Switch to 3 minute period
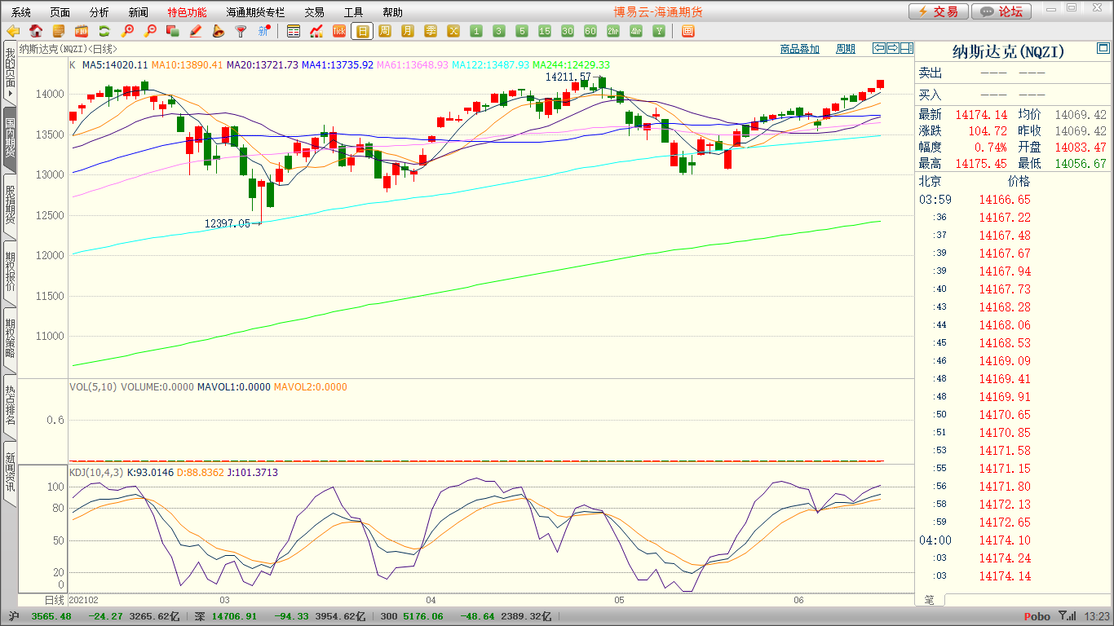 [x=499, y=32]
